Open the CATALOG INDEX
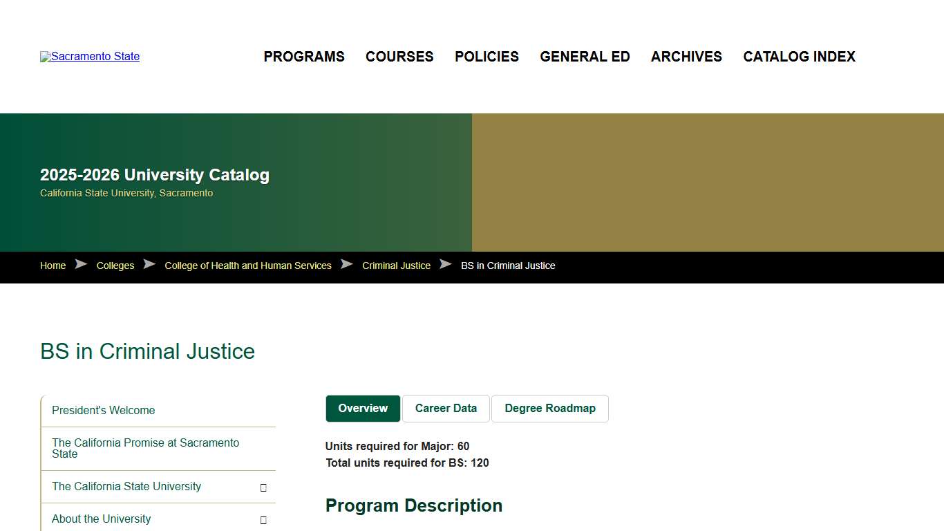 click(x=799, y=57)
